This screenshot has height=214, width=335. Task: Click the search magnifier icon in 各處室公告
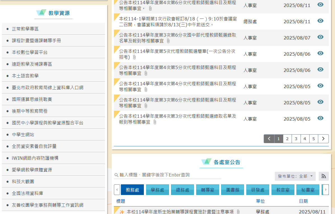[x=116, y=175]
